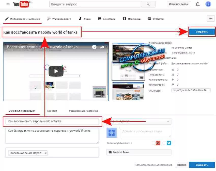Switch to Улучшить видео tab
The height and width of the screenshot is (171, 216).
59,19
